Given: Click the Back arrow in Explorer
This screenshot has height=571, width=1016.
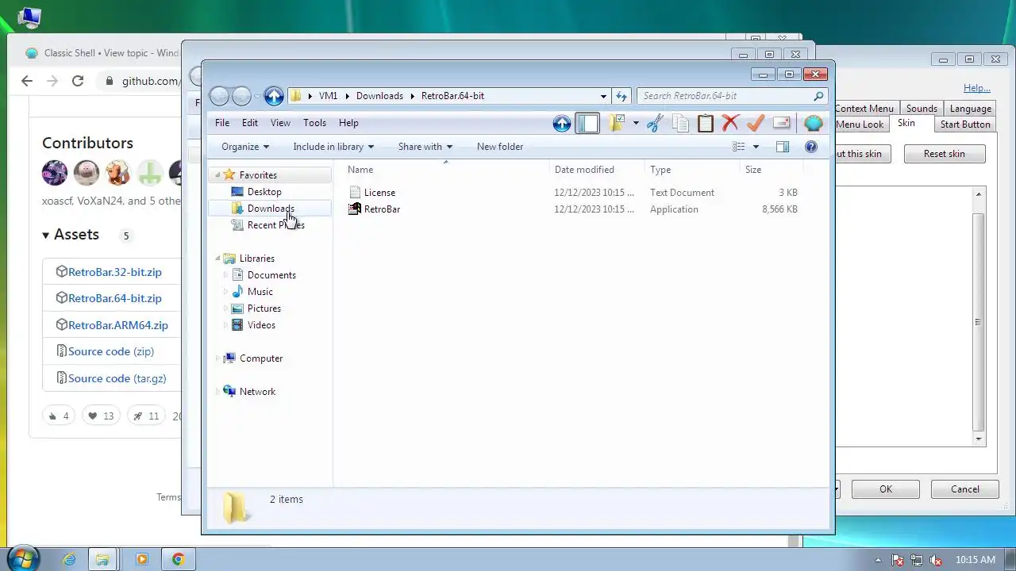Looking at the screenshot, I should pyautogui.click(x=219, y=96).
